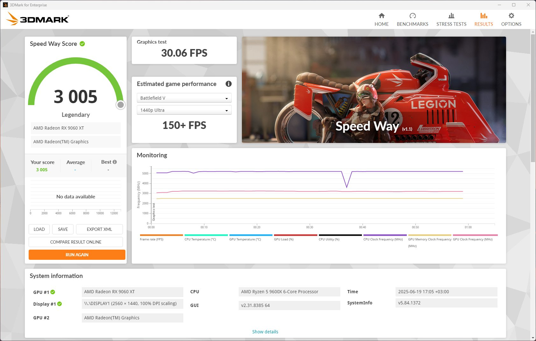
Task: Toggle Frame rate (FPS) legend series
Action: tap(161, 238)
